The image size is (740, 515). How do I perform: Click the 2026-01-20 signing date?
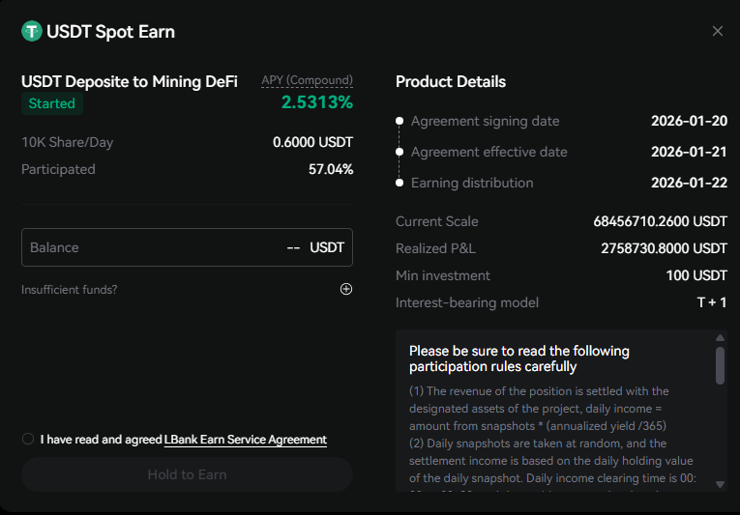[x=689, y=121]
